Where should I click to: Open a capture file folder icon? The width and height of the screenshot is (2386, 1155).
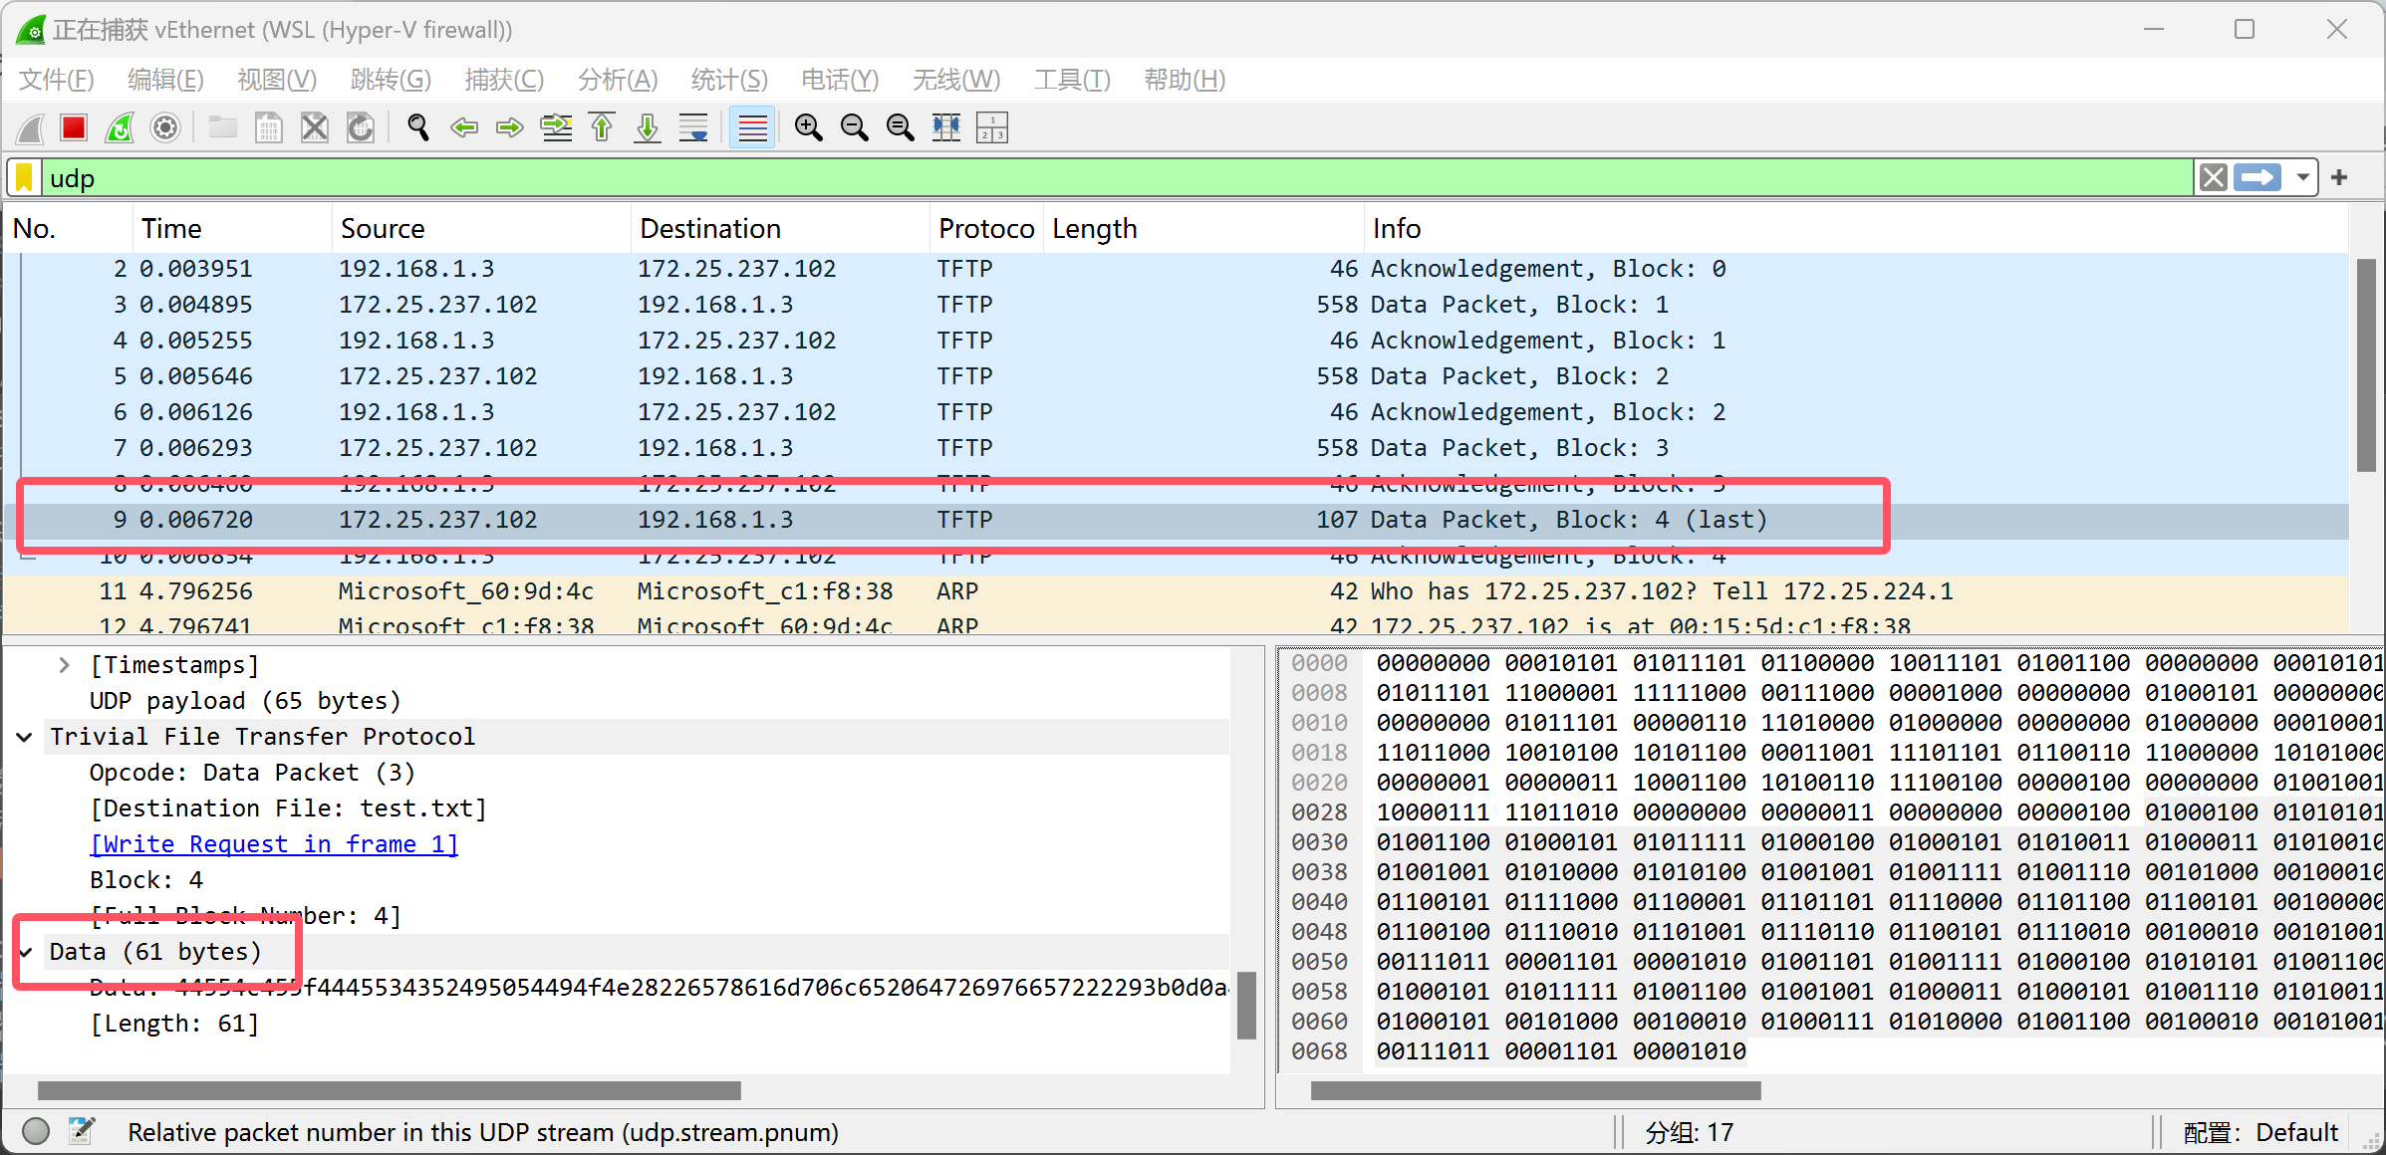click(x=222, y=127)
